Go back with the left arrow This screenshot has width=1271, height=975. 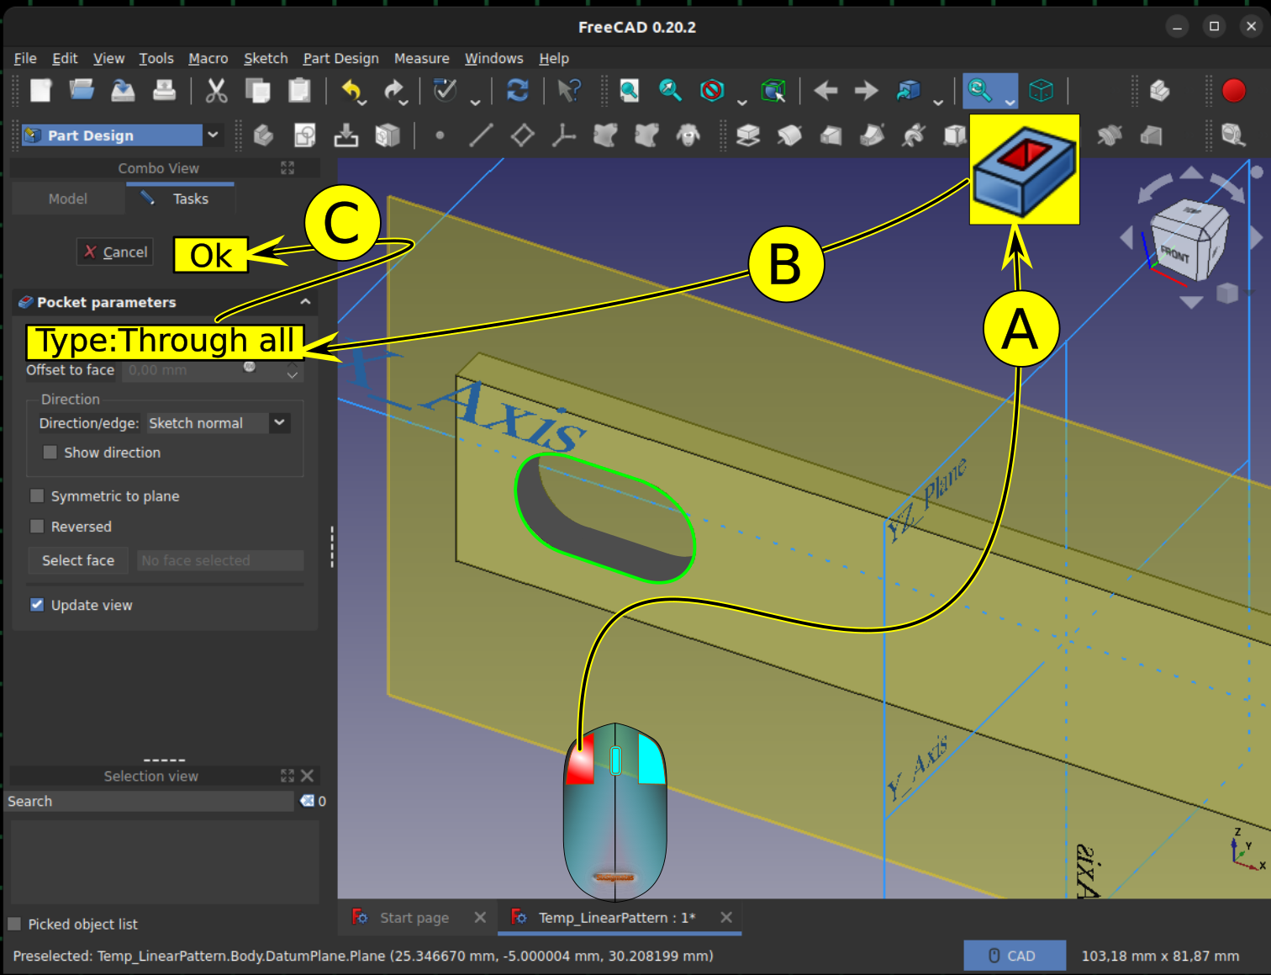coord(825,90)
